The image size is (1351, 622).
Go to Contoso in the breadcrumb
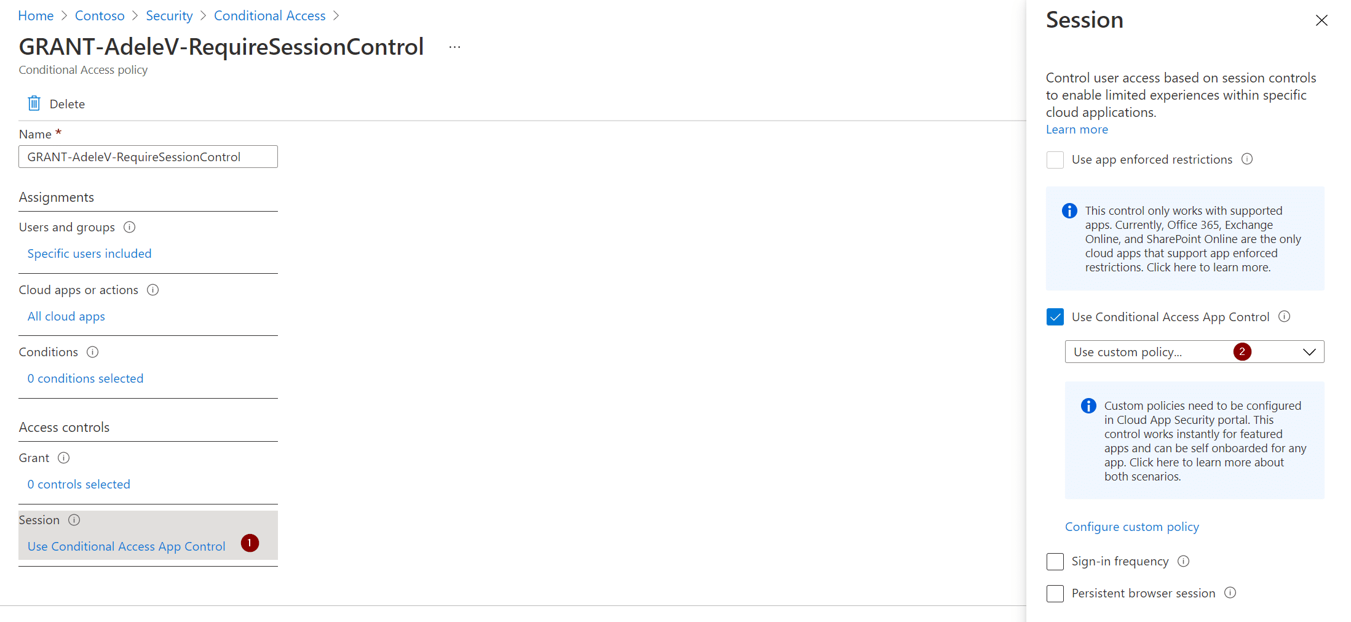tap(100, 16)
